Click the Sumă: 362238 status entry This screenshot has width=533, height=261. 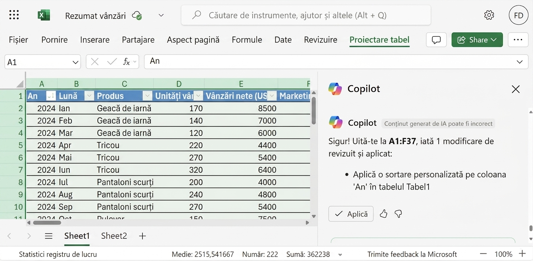tap(309, 254)
